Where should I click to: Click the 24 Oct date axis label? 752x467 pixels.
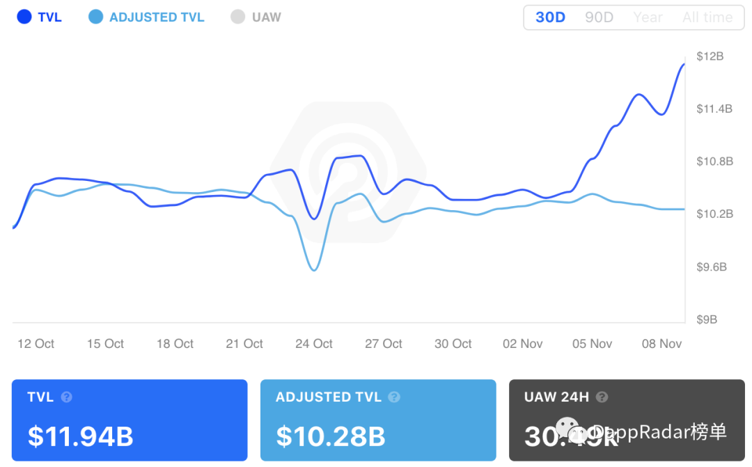tap(313, 344)
